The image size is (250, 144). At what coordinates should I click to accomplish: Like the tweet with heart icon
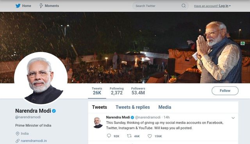[150, 136]
